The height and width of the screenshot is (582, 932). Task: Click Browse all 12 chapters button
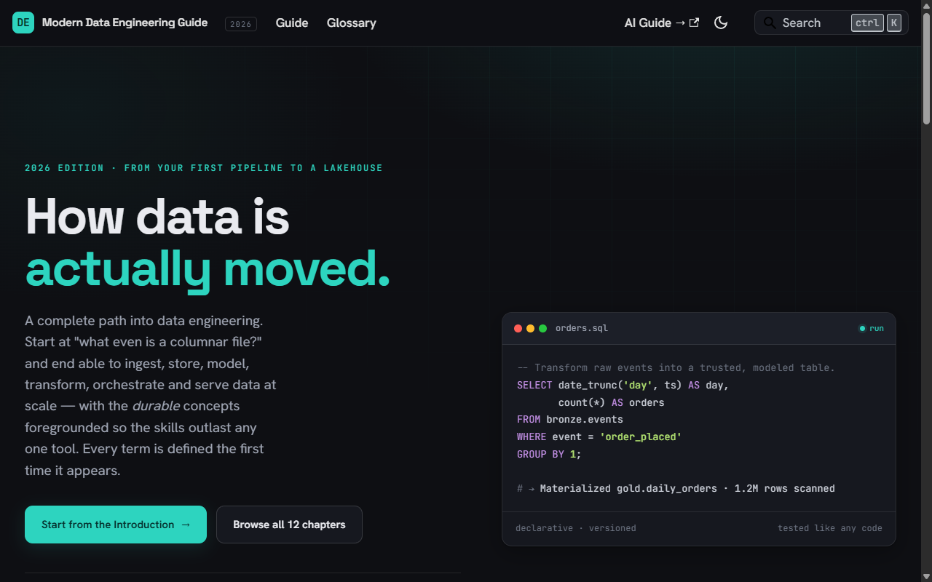289,525
